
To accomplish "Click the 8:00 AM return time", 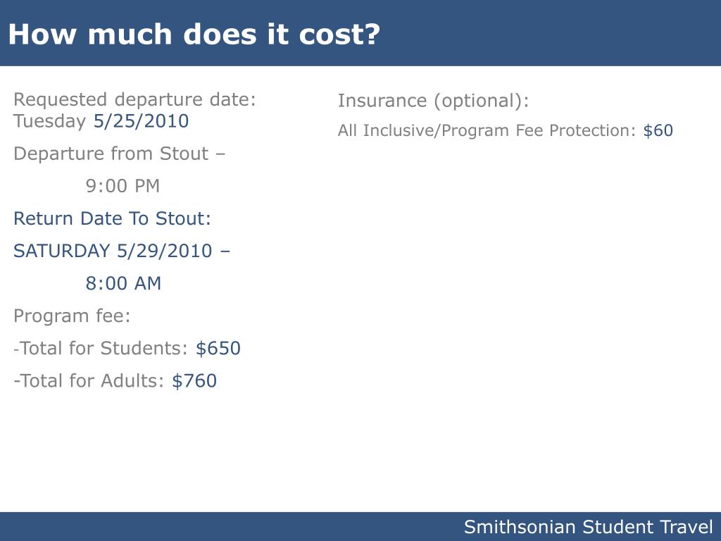I will tap(123, 283).
